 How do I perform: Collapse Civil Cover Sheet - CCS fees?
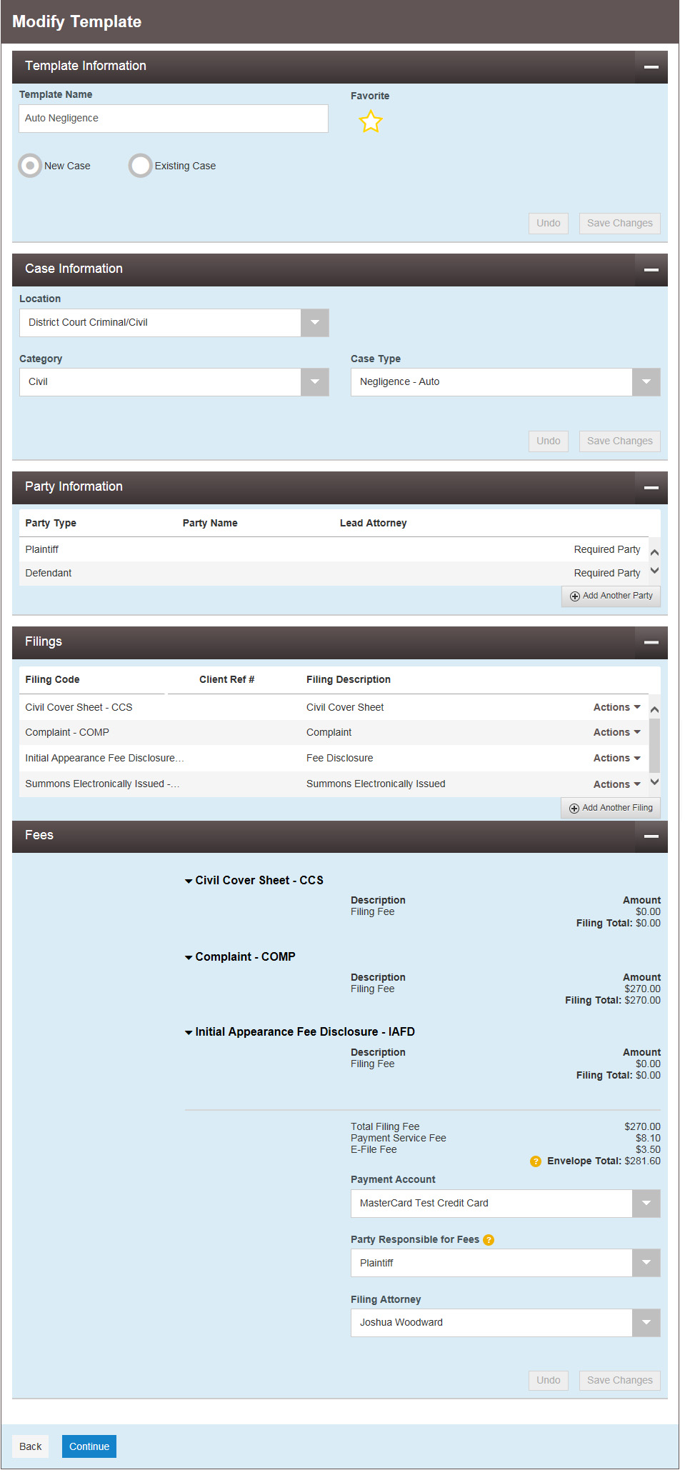189,881
